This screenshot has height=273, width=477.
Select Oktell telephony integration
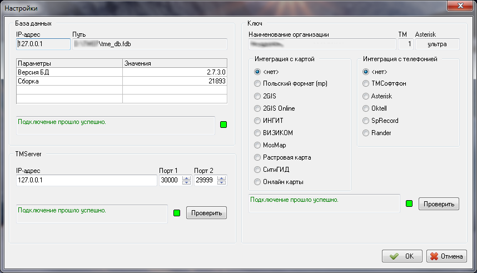coord(366,108)
